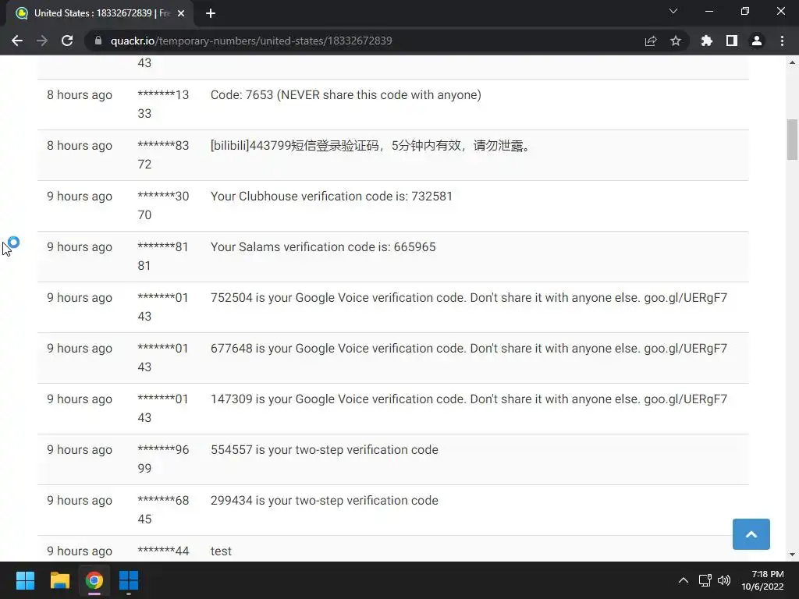Click the sender number ending 3070
The image size is (799, 599).
coord(163,205)
